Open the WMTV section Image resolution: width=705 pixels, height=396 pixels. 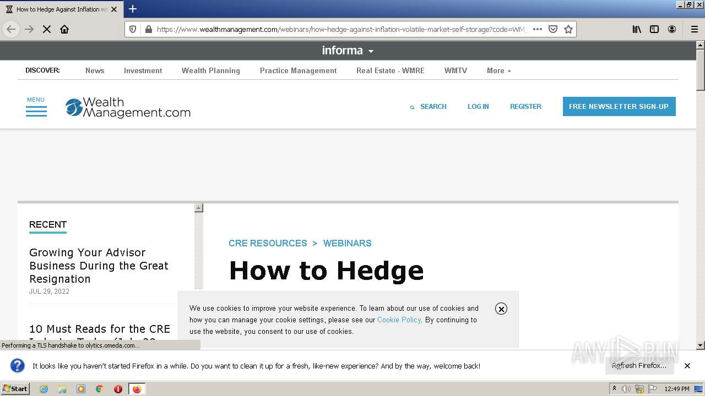coord(455,70)
